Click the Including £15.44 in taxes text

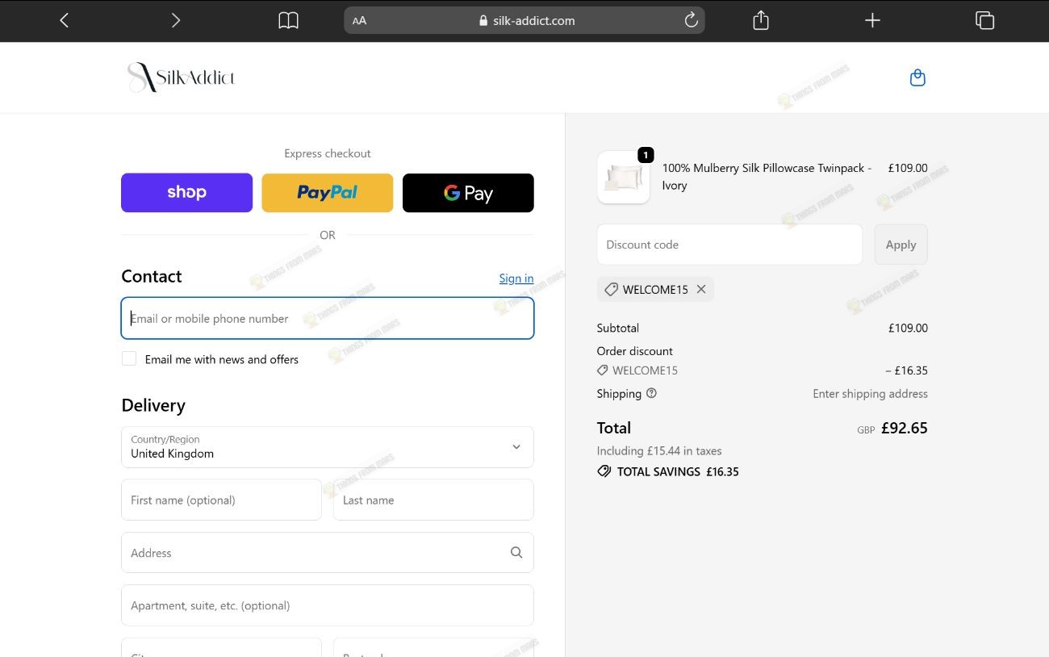(659, 450)
